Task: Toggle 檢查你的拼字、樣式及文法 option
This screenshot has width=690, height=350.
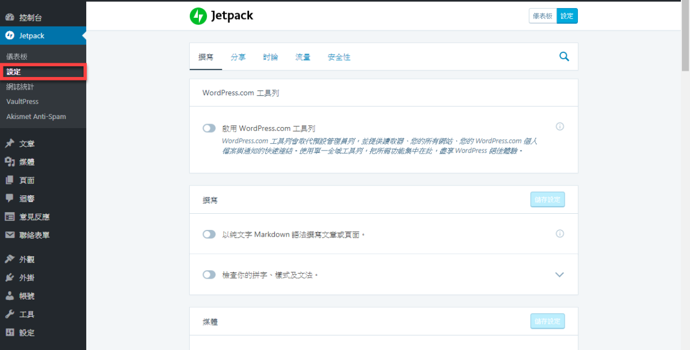Action: tap(209, 275)
